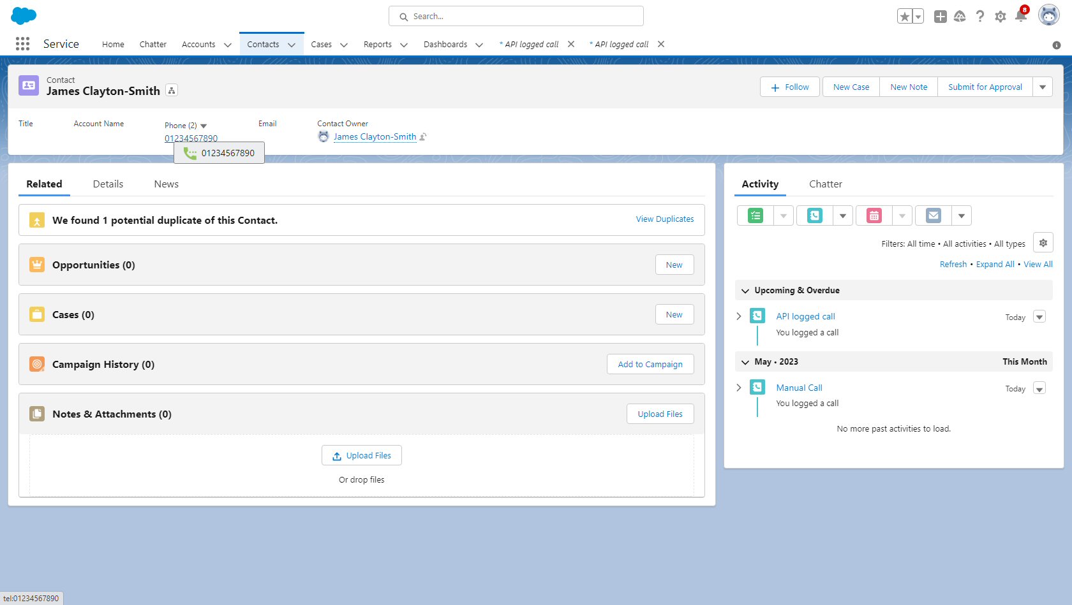Click the Campaign History target icon
The width and height of the screenshot is (1072, 605).
point(37,364)
